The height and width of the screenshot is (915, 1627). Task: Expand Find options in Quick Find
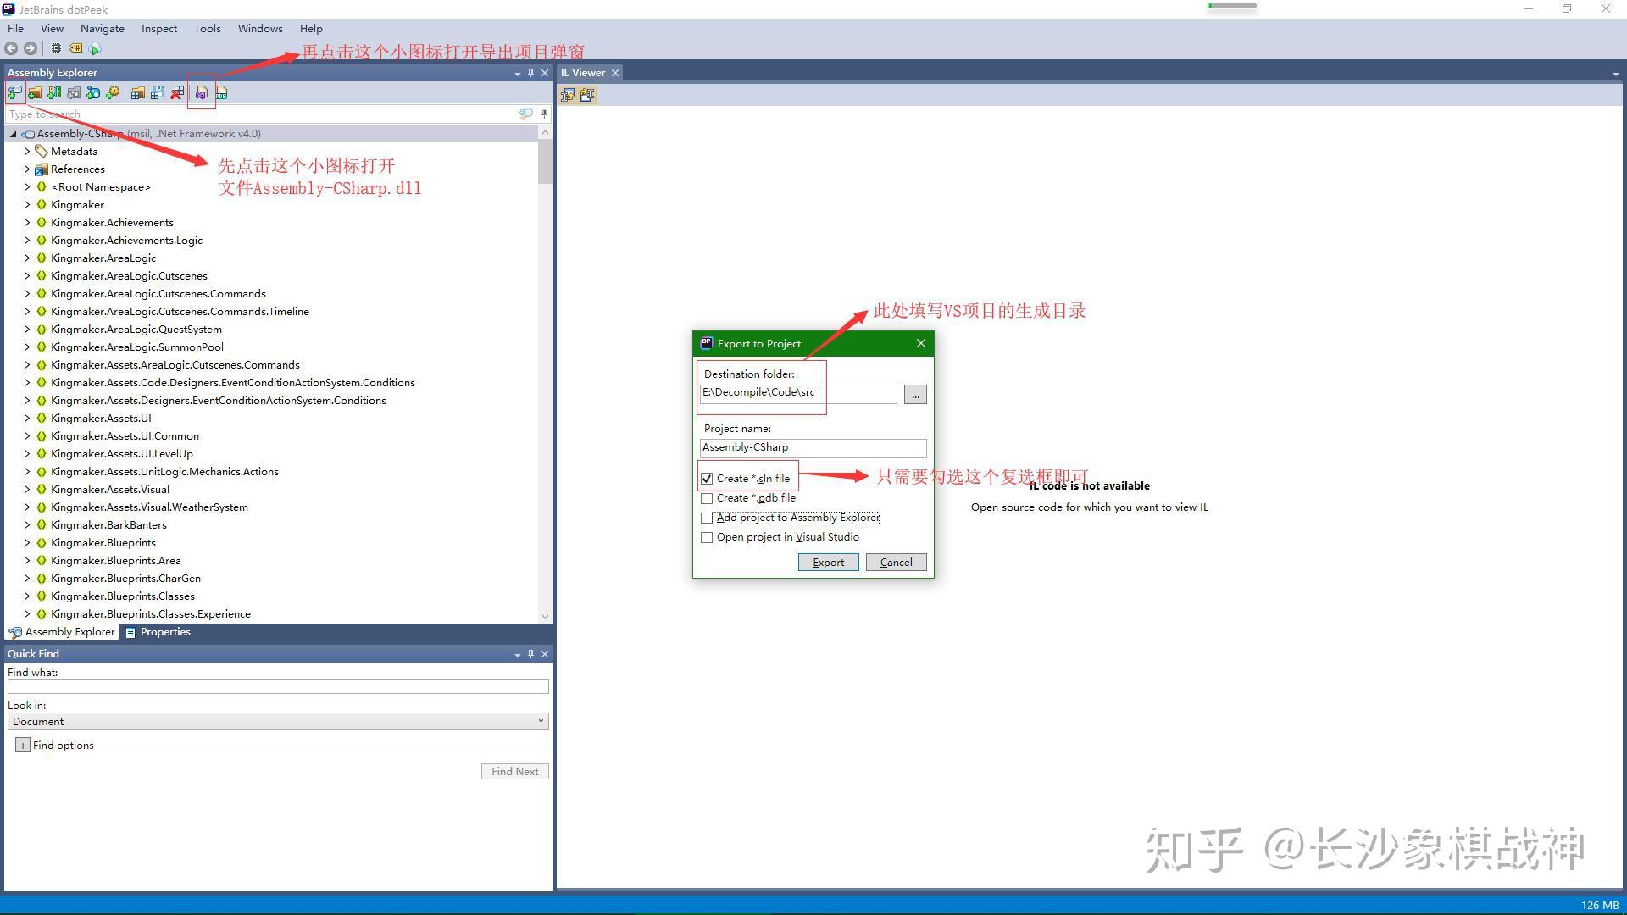pos(23,746)
